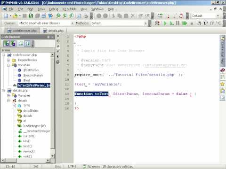Click the New file toolbar icon

(6, 16)
